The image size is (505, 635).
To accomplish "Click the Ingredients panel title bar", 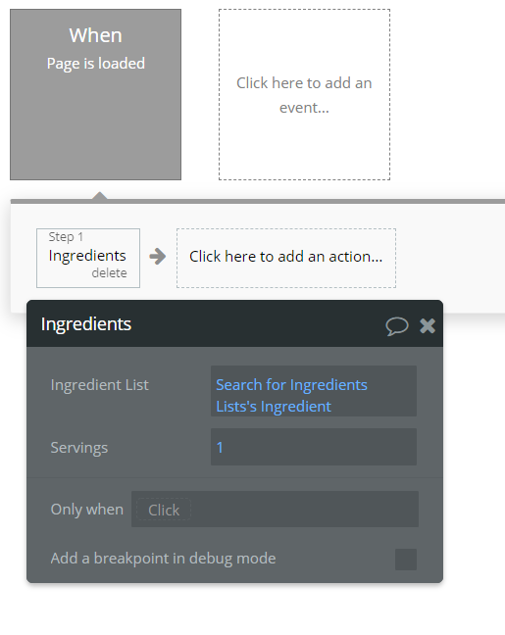I will point(234,324).
